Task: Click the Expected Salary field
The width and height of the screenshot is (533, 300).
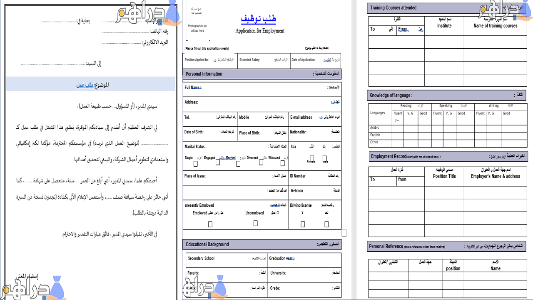Action: coord(263,60)
